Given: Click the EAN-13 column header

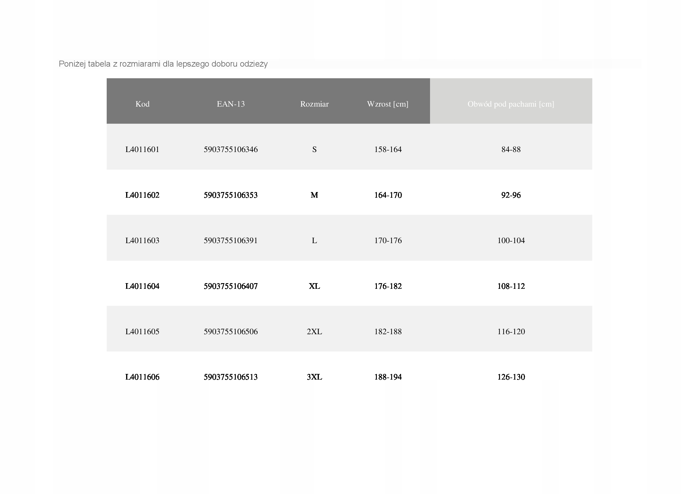Looking at the screenshot, I should pyautogui.click(x=230, y=104).
